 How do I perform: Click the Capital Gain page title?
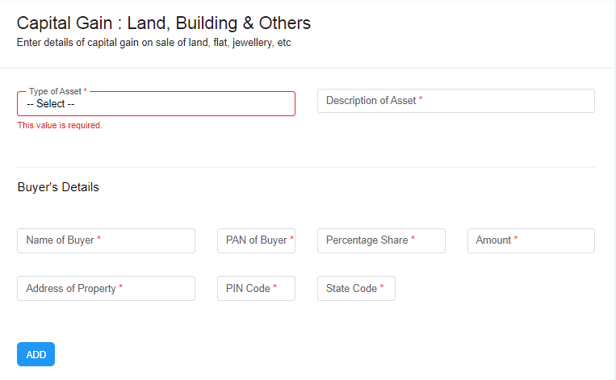(164, 23)
